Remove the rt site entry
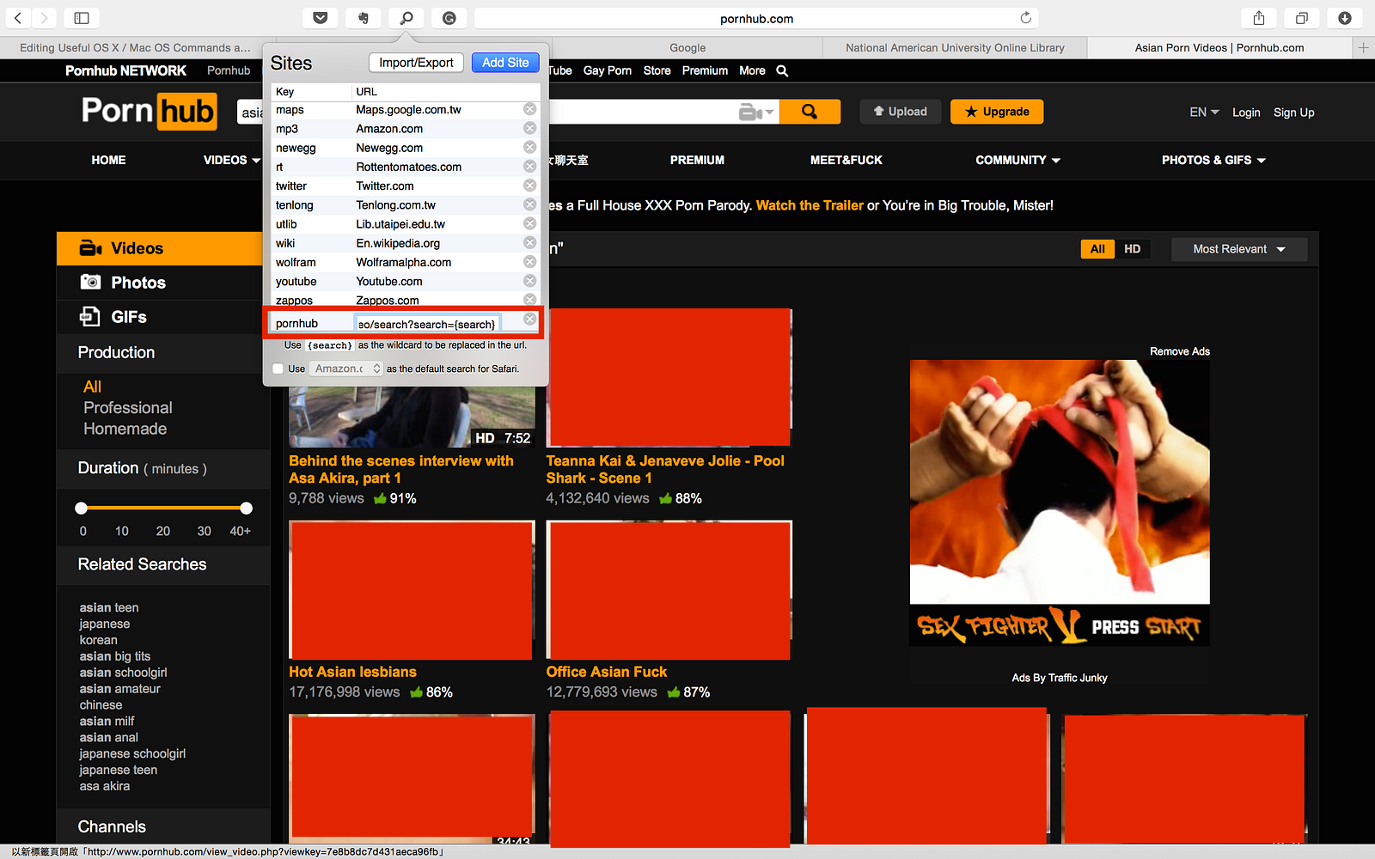The image size is (1375, 859). coord(530,166)
